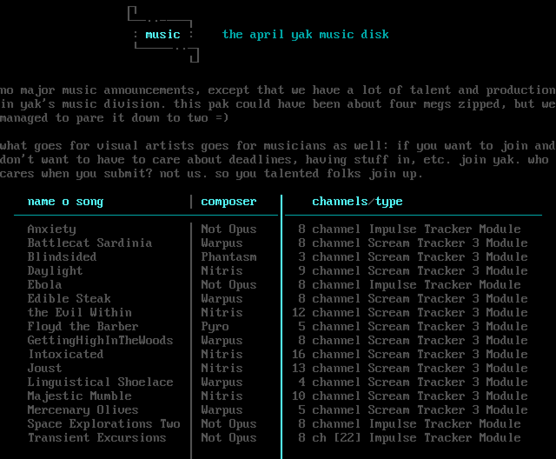Select the Intoxicated song entry
The height and width of the screenshot is (459, 556).
[x=66, y=354]
